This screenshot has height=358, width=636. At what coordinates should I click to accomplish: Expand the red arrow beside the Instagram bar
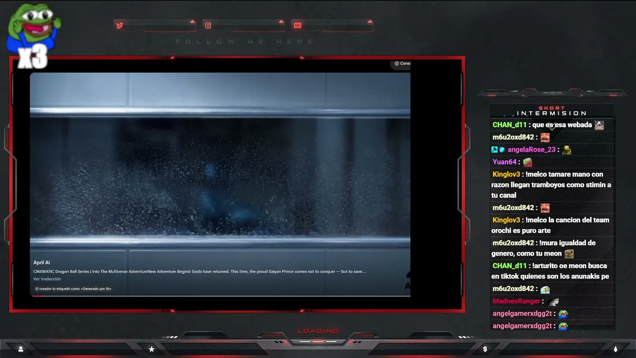[x=281, y=21]
